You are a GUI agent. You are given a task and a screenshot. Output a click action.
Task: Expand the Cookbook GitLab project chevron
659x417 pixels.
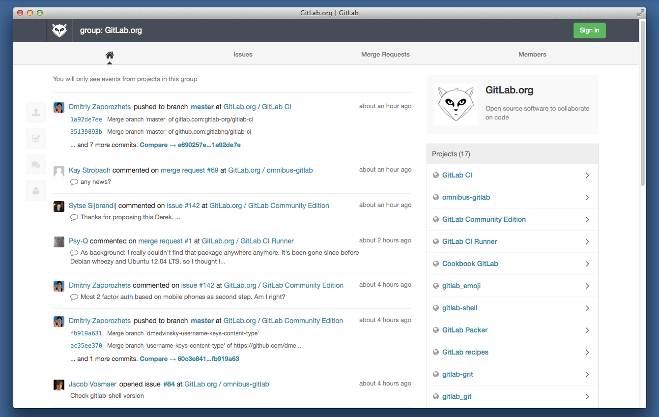coord(587,264)
